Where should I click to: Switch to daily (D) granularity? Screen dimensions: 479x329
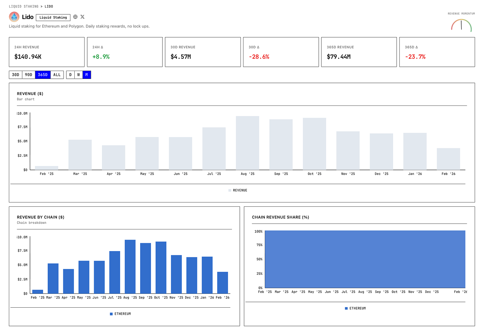(x=70, y=75)
